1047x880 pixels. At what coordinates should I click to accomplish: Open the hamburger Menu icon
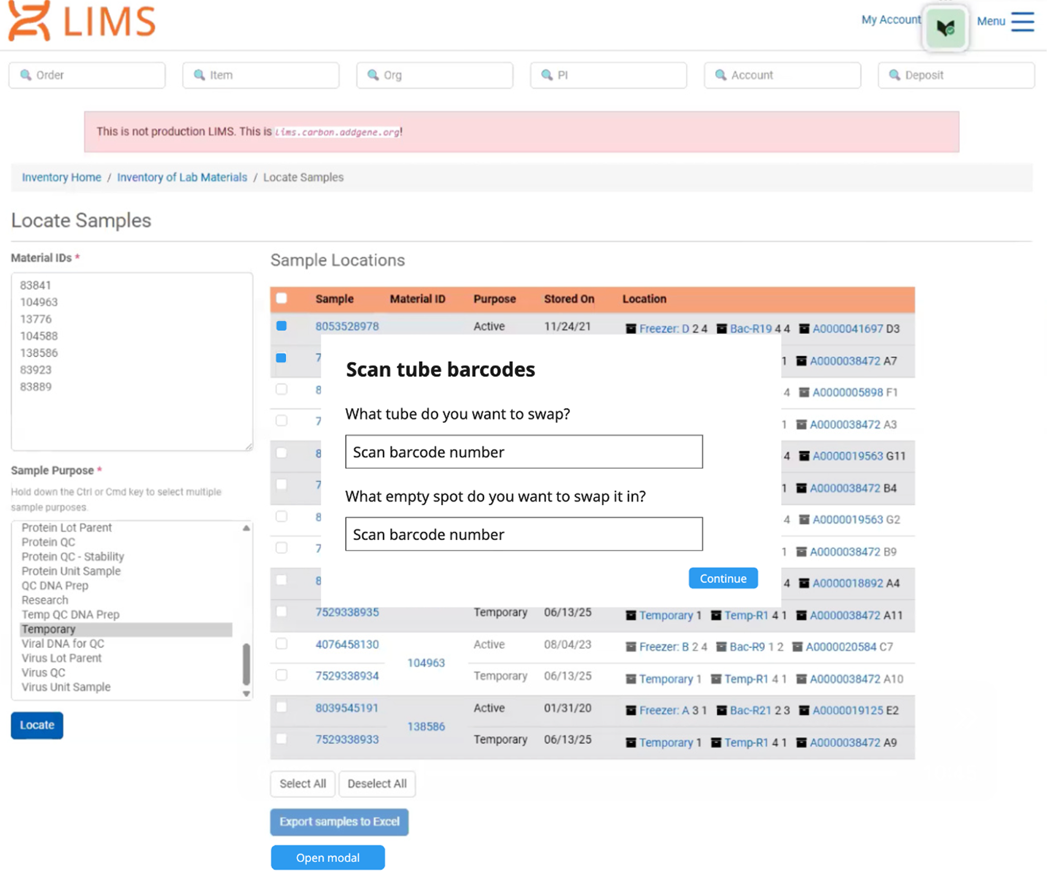tap(1022, 22)
